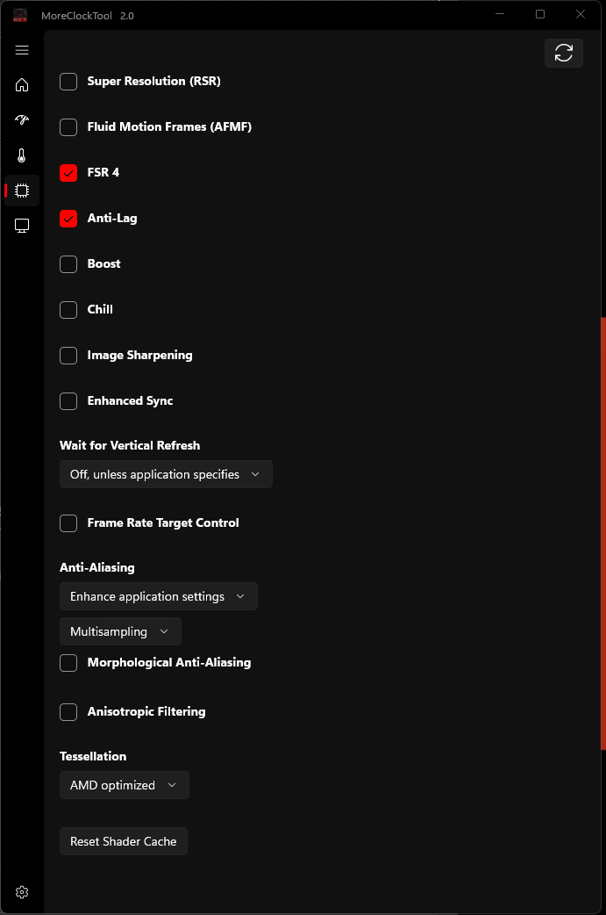The width and height of the screenshot is (606, 915).
Task: Open the thermometer temperature page
Action: click(x=22, y=155)
